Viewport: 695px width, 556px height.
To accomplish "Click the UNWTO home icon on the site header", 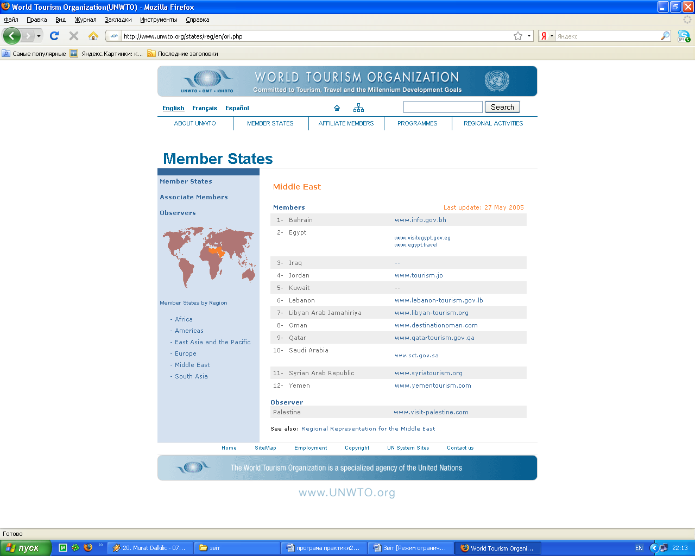I will pos(337,108).
